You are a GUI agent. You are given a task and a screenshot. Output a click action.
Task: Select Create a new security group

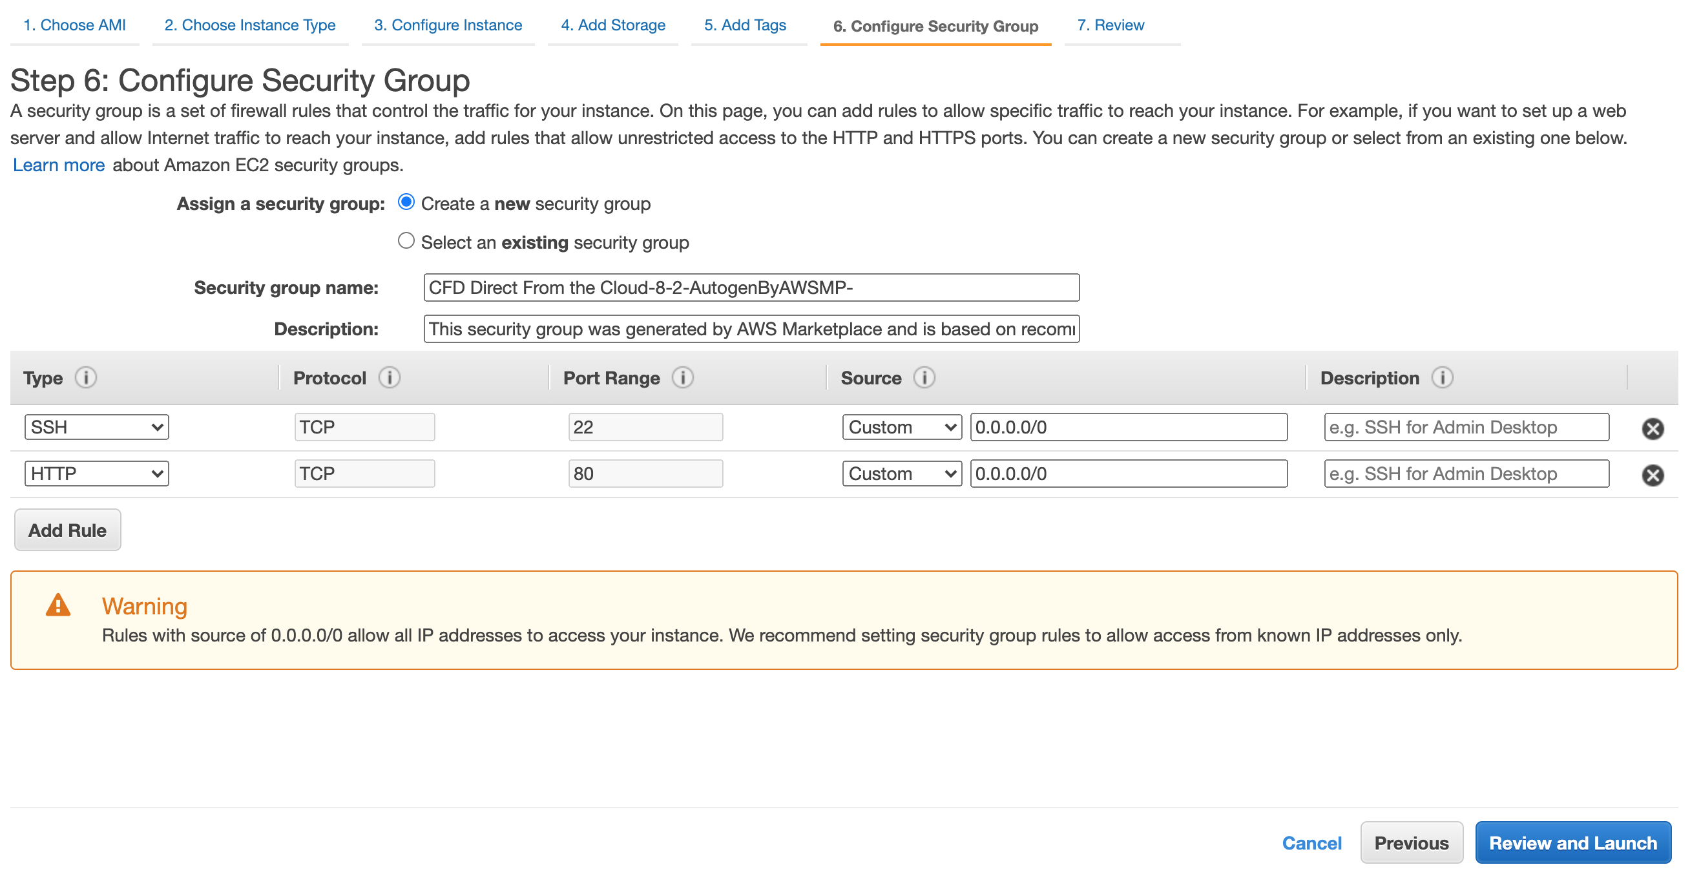click(406, 202)
